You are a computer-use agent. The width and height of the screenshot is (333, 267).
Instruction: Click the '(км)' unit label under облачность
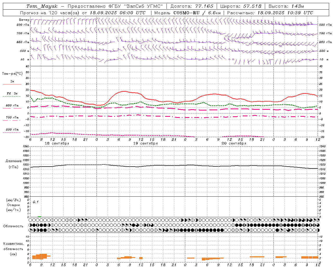14,254
